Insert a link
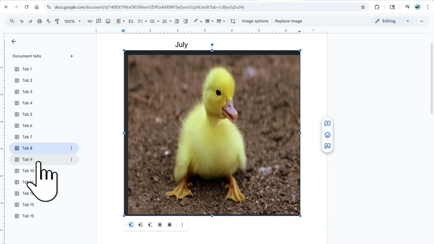The height and width of the screenshot is (244, 434). 90,21
